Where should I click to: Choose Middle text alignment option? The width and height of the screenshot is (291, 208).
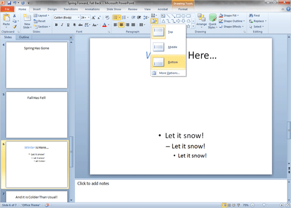tap(168, 47)
